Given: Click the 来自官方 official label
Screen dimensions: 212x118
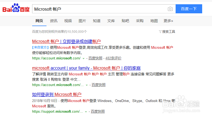Looking at the screenshot, I should click(40, 47).
